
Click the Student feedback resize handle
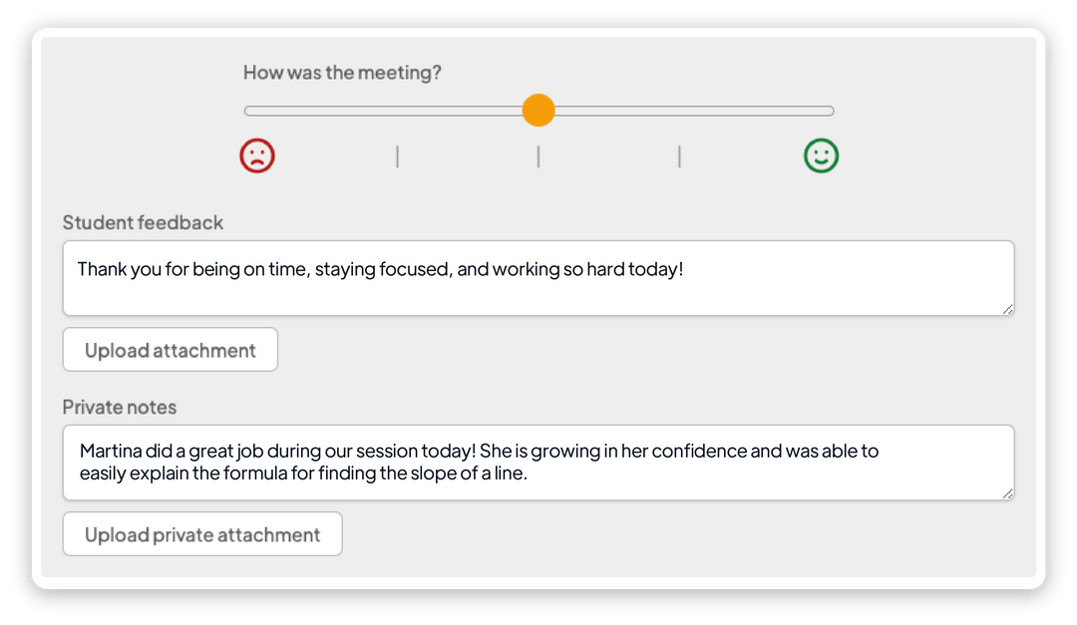[x=1007, y=309]
